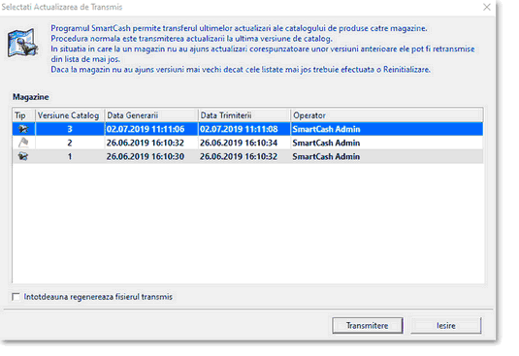This screenshot has height=356, width=519.
Task: Sort by Data Trimiterii column header
Action: click(x=244, y=115)
